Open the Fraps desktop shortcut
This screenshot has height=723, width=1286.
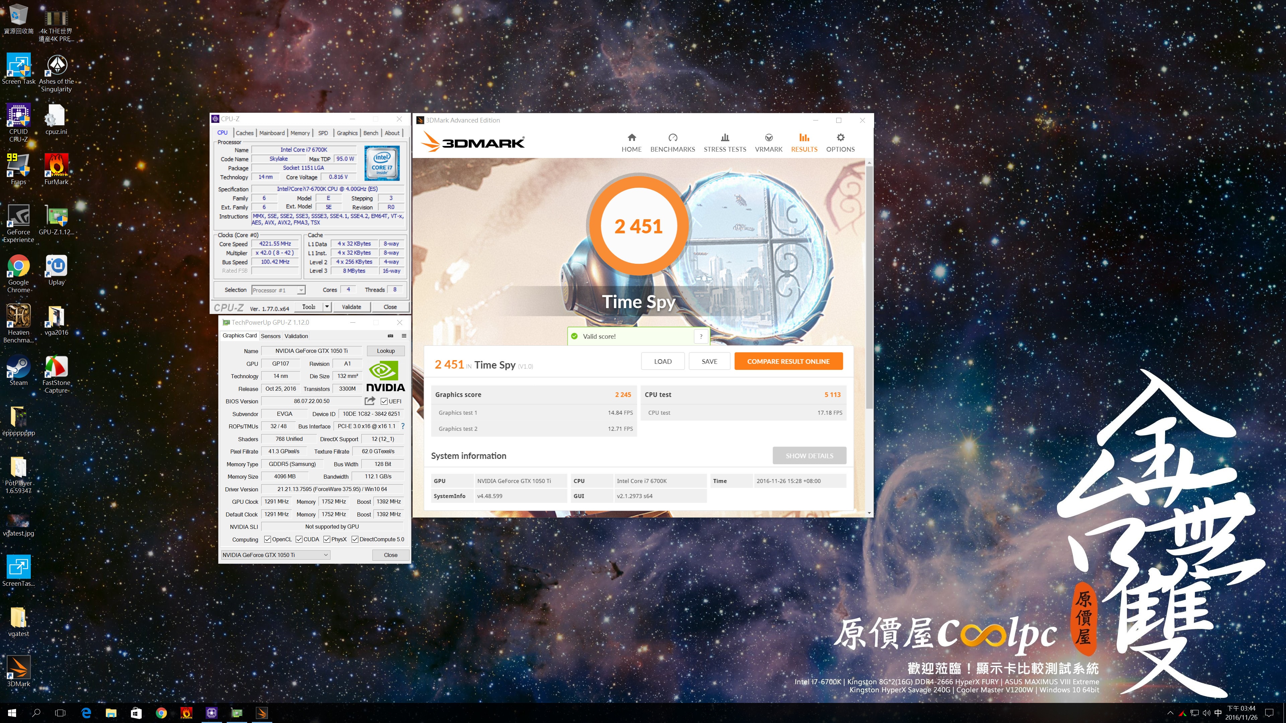tap(18, 170)
